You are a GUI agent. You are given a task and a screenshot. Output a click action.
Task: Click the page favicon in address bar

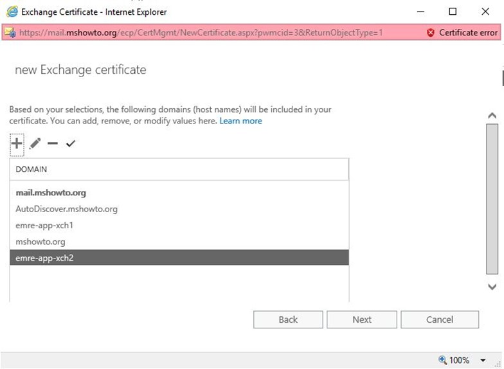click(x=10, y=32)
